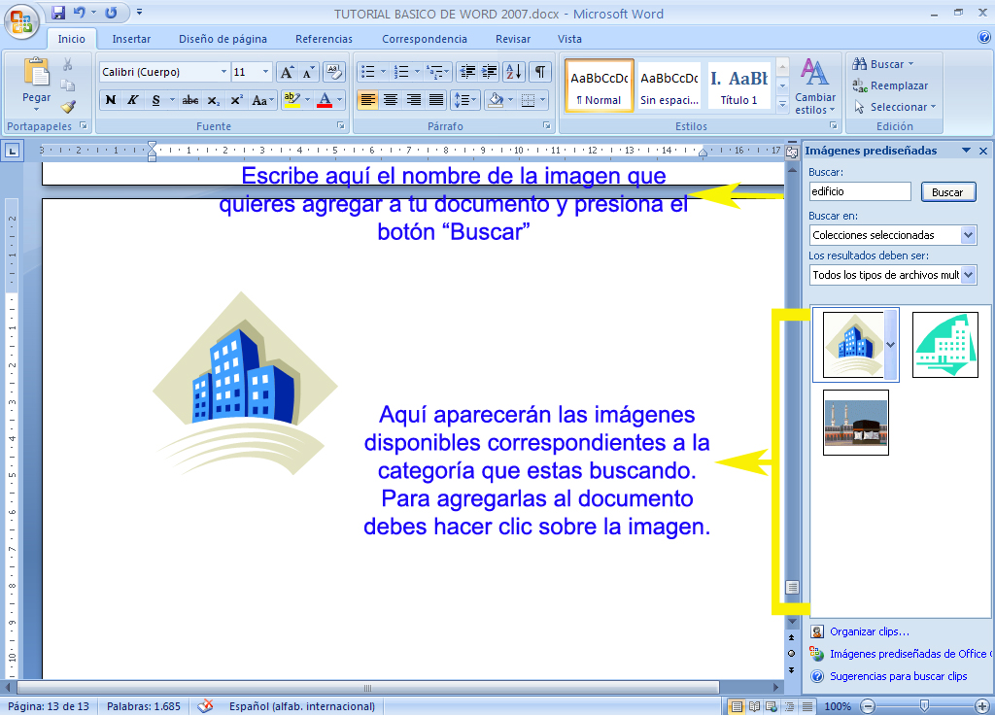Select the Kaaba photo thumbnail in results
The width and height of the screenshot is (995, 716).
[856, 425]
